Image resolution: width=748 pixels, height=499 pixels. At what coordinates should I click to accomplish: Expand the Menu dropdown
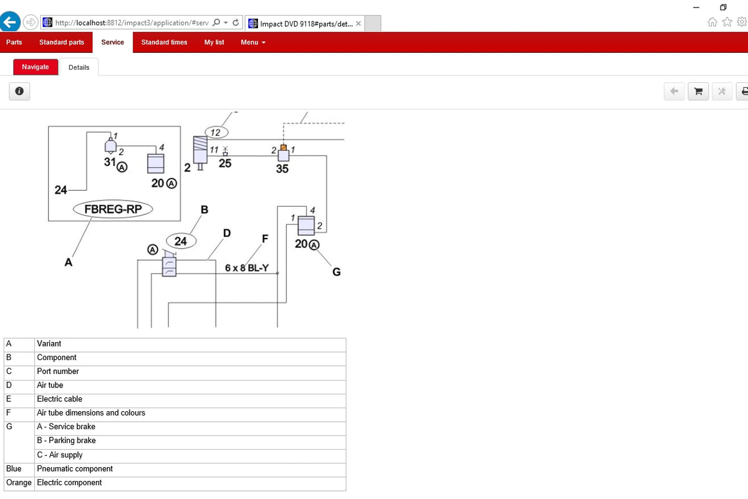[253, 42]
